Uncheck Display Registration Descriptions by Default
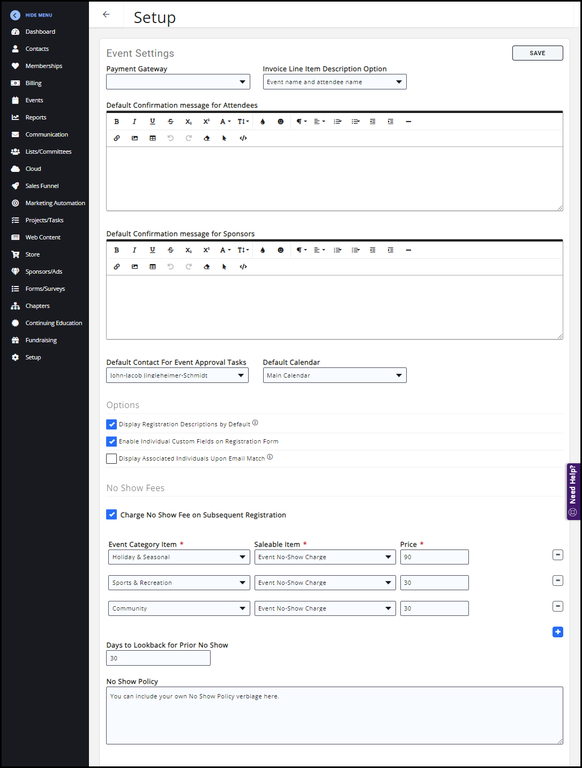The width and height of the screenshot is (582, 768). [x=111, y=425]
